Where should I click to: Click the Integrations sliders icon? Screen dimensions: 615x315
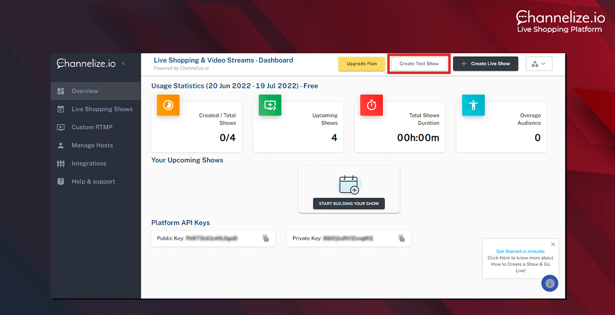click(60, 163)
